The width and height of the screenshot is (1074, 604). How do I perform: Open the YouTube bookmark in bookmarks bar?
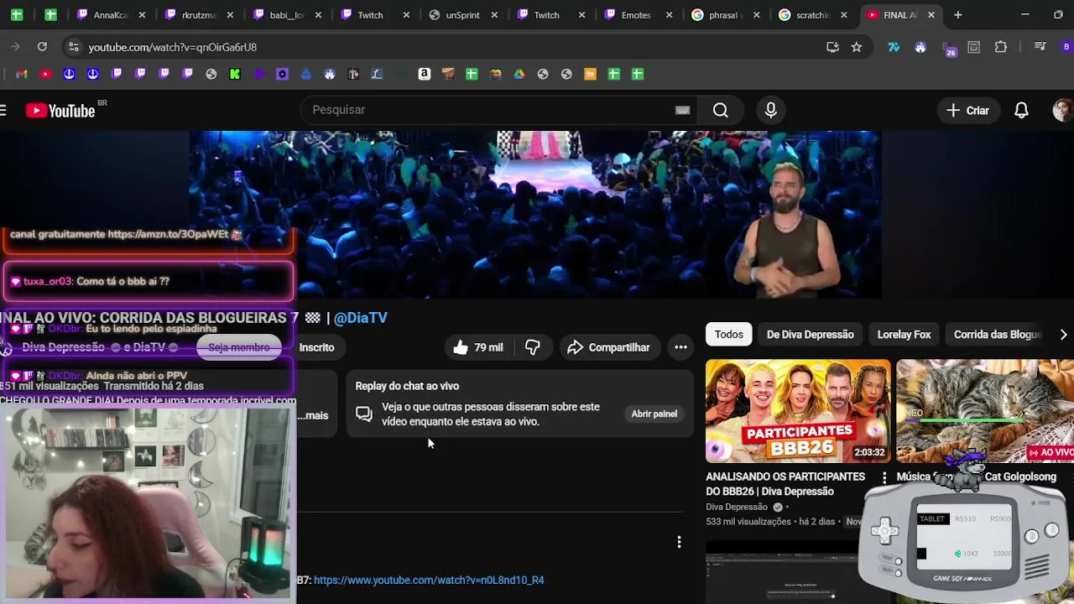(45, 74)
